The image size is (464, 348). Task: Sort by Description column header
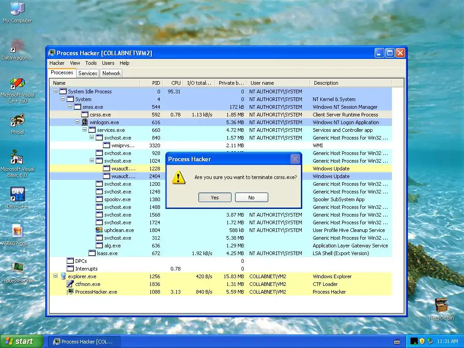point(350,83)
